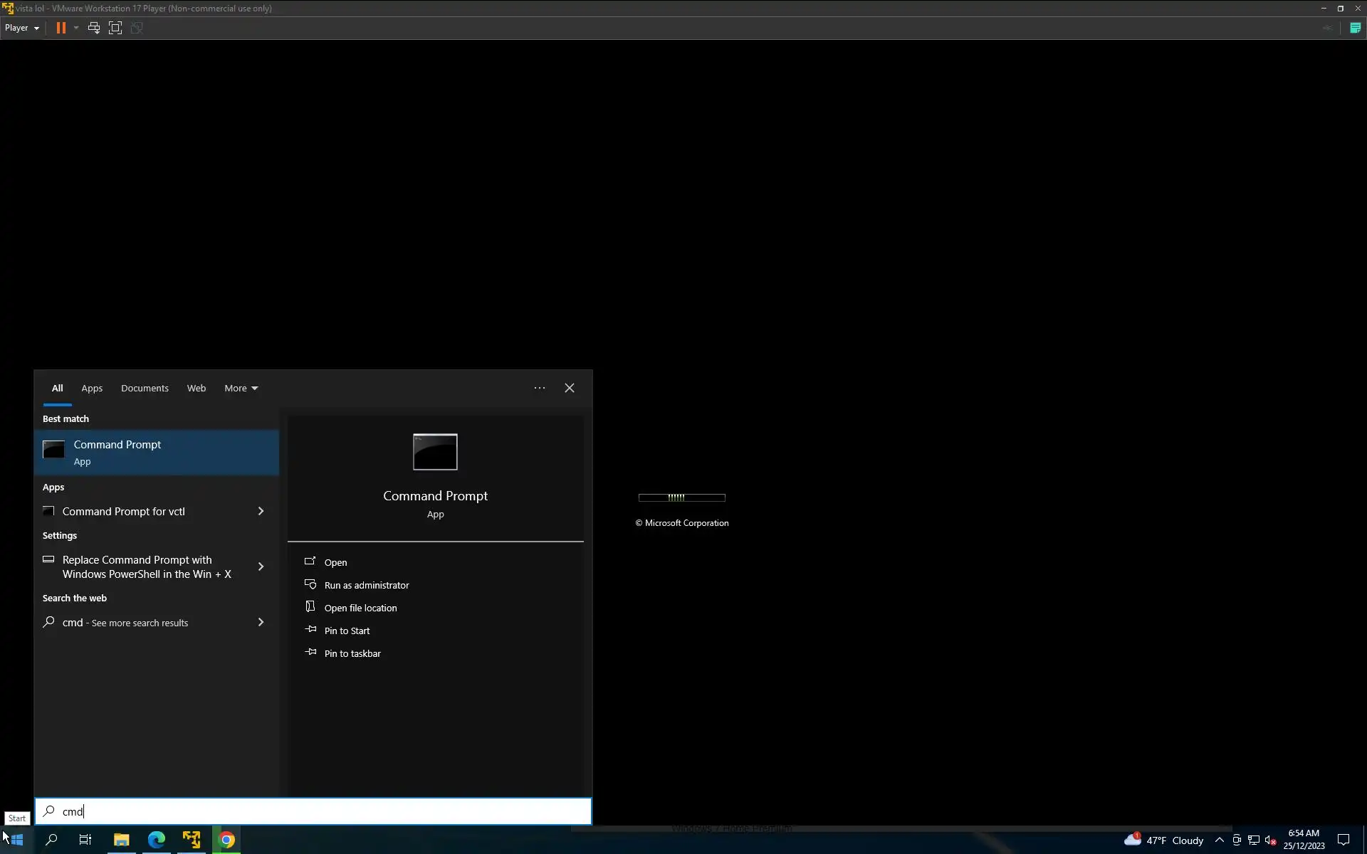Expand Command Prompt for vctl options
Viewport: 1367px width, 854px height.
point(261,512)
